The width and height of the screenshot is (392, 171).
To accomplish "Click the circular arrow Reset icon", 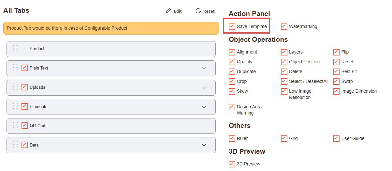I will (198, 11).
